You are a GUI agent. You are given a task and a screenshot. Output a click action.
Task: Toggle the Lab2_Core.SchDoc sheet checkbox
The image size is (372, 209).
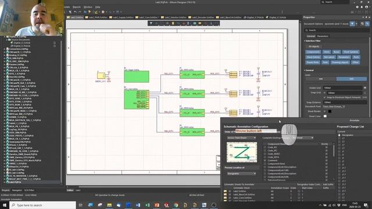(230, 197)
